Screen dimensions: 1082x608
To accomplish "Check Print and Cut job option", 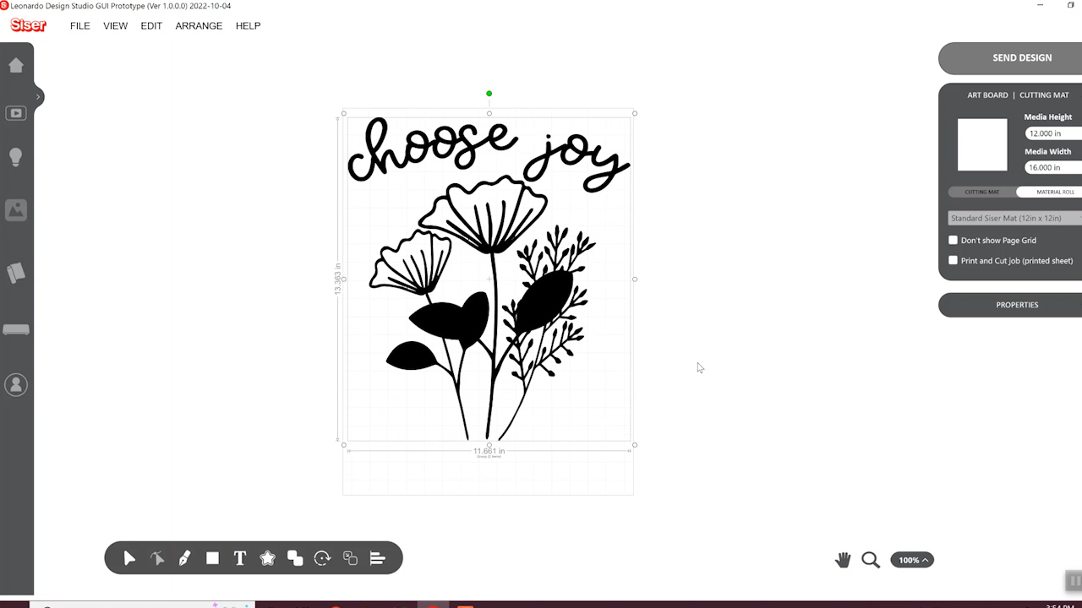I will pos(954,261).
